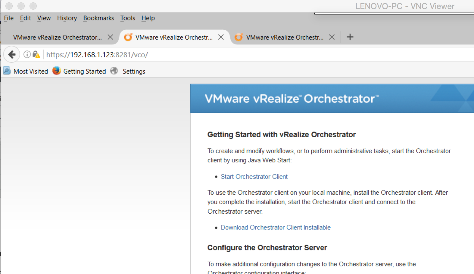Switch to the third VMware vRealize Orchestr... tab
This screenshot has width=474, height=274.
[x=285, y=37]
